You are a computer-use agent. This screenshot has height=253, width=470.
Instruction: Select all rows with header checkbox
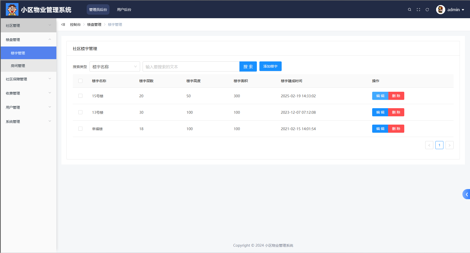(x=80, y=81)
